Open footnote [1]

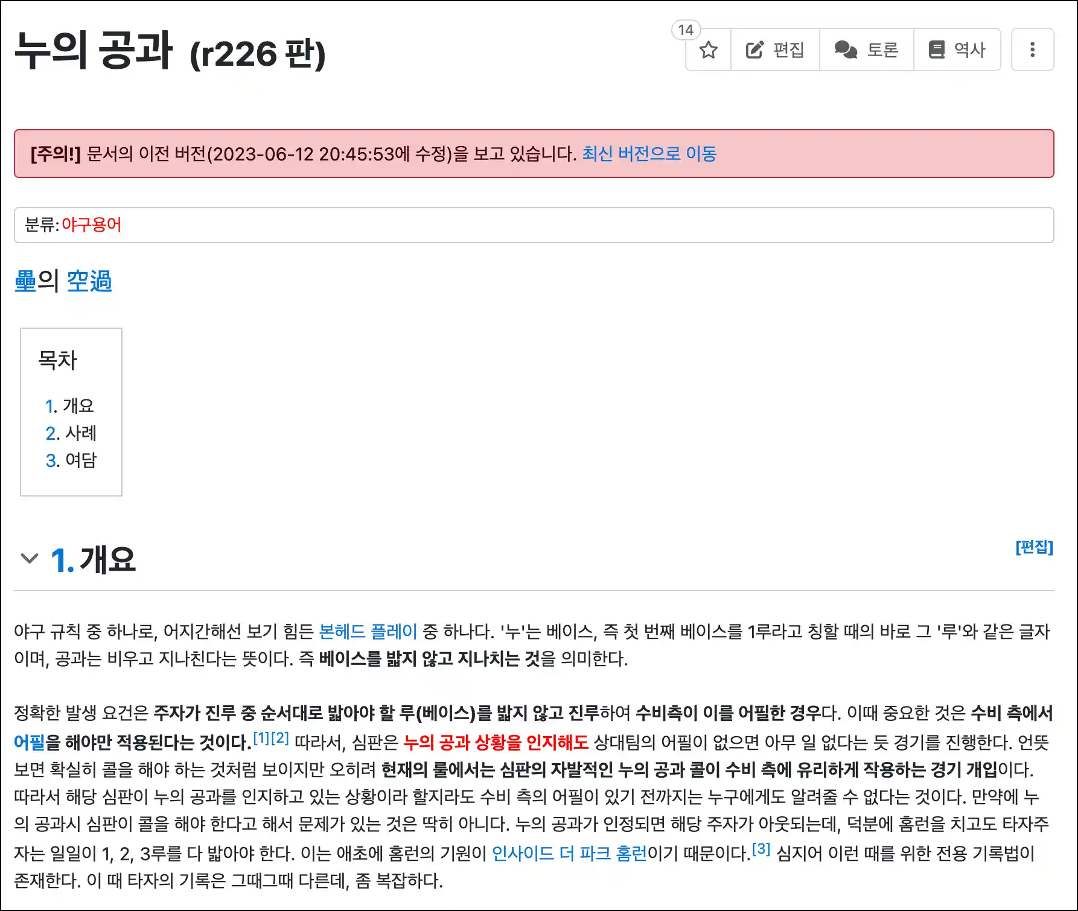pyautogui.click(x=261, y=737)
